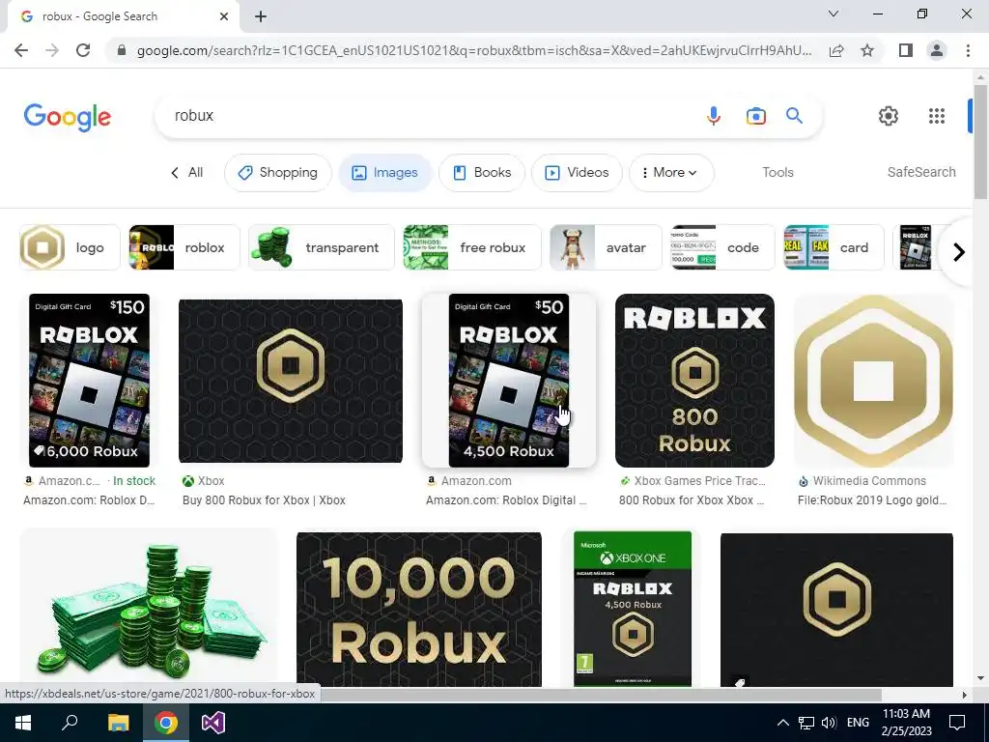
Task: Open the network icon in system tray
Action: pyautogui.click(x=806, y=723)
